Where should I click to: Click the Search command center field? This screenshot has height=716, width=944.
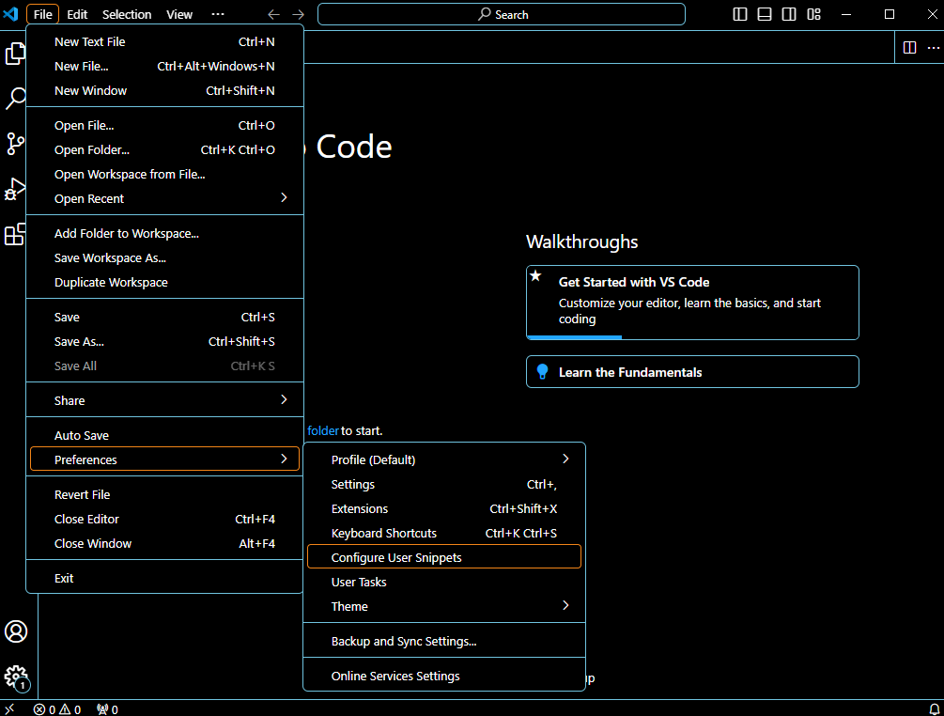click(x=502, y=14)
